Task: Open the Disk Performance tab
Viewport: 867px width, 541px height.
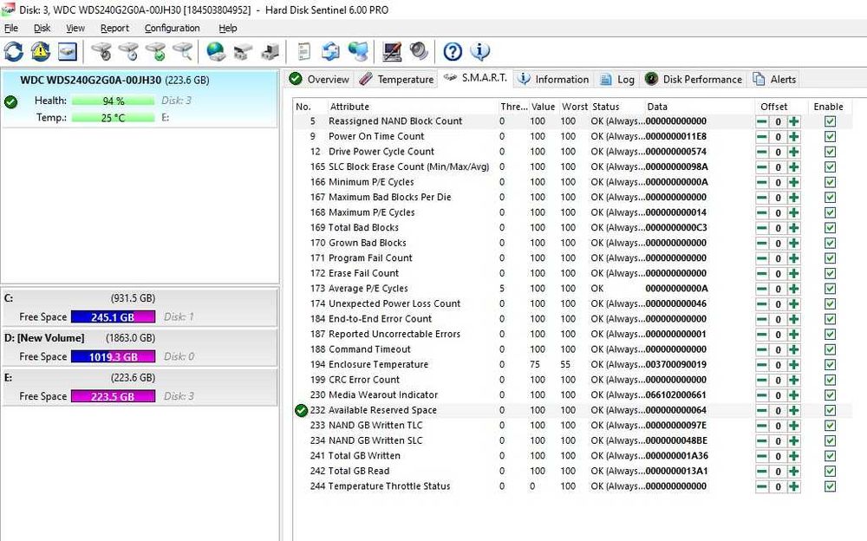Action: [694, 79]
